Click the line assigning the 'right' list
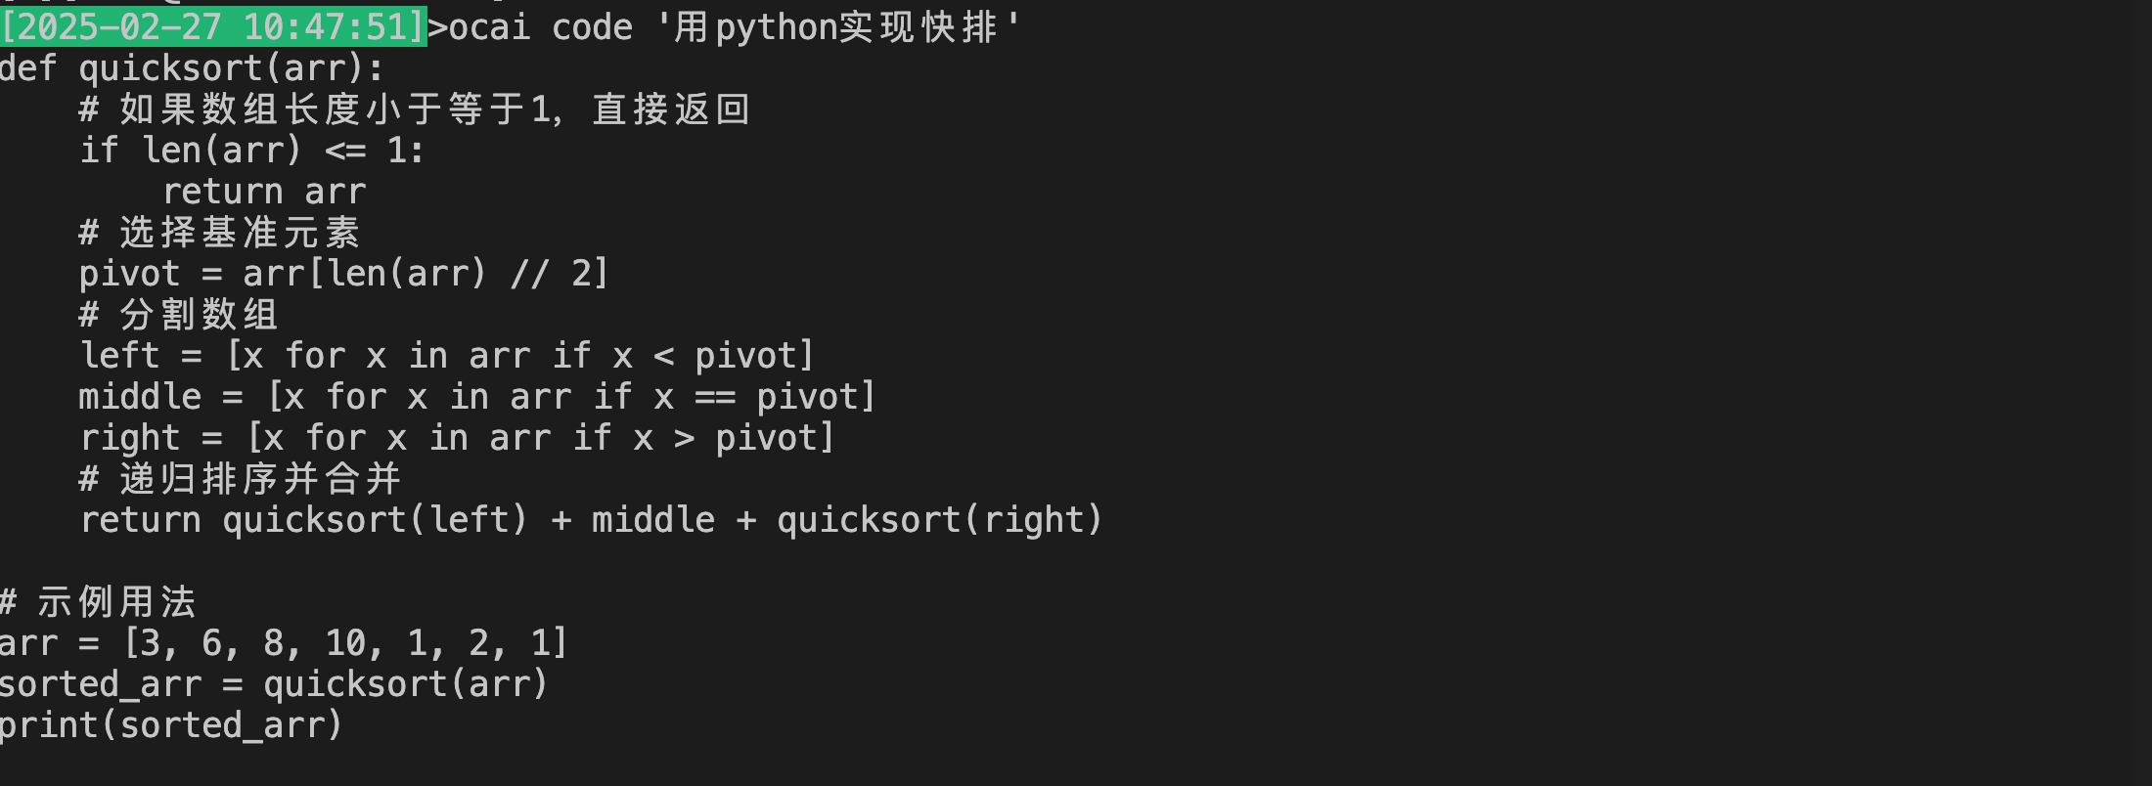Image resolution: width=2152 pixels, height=786 pixels. [x=456, y=438]
